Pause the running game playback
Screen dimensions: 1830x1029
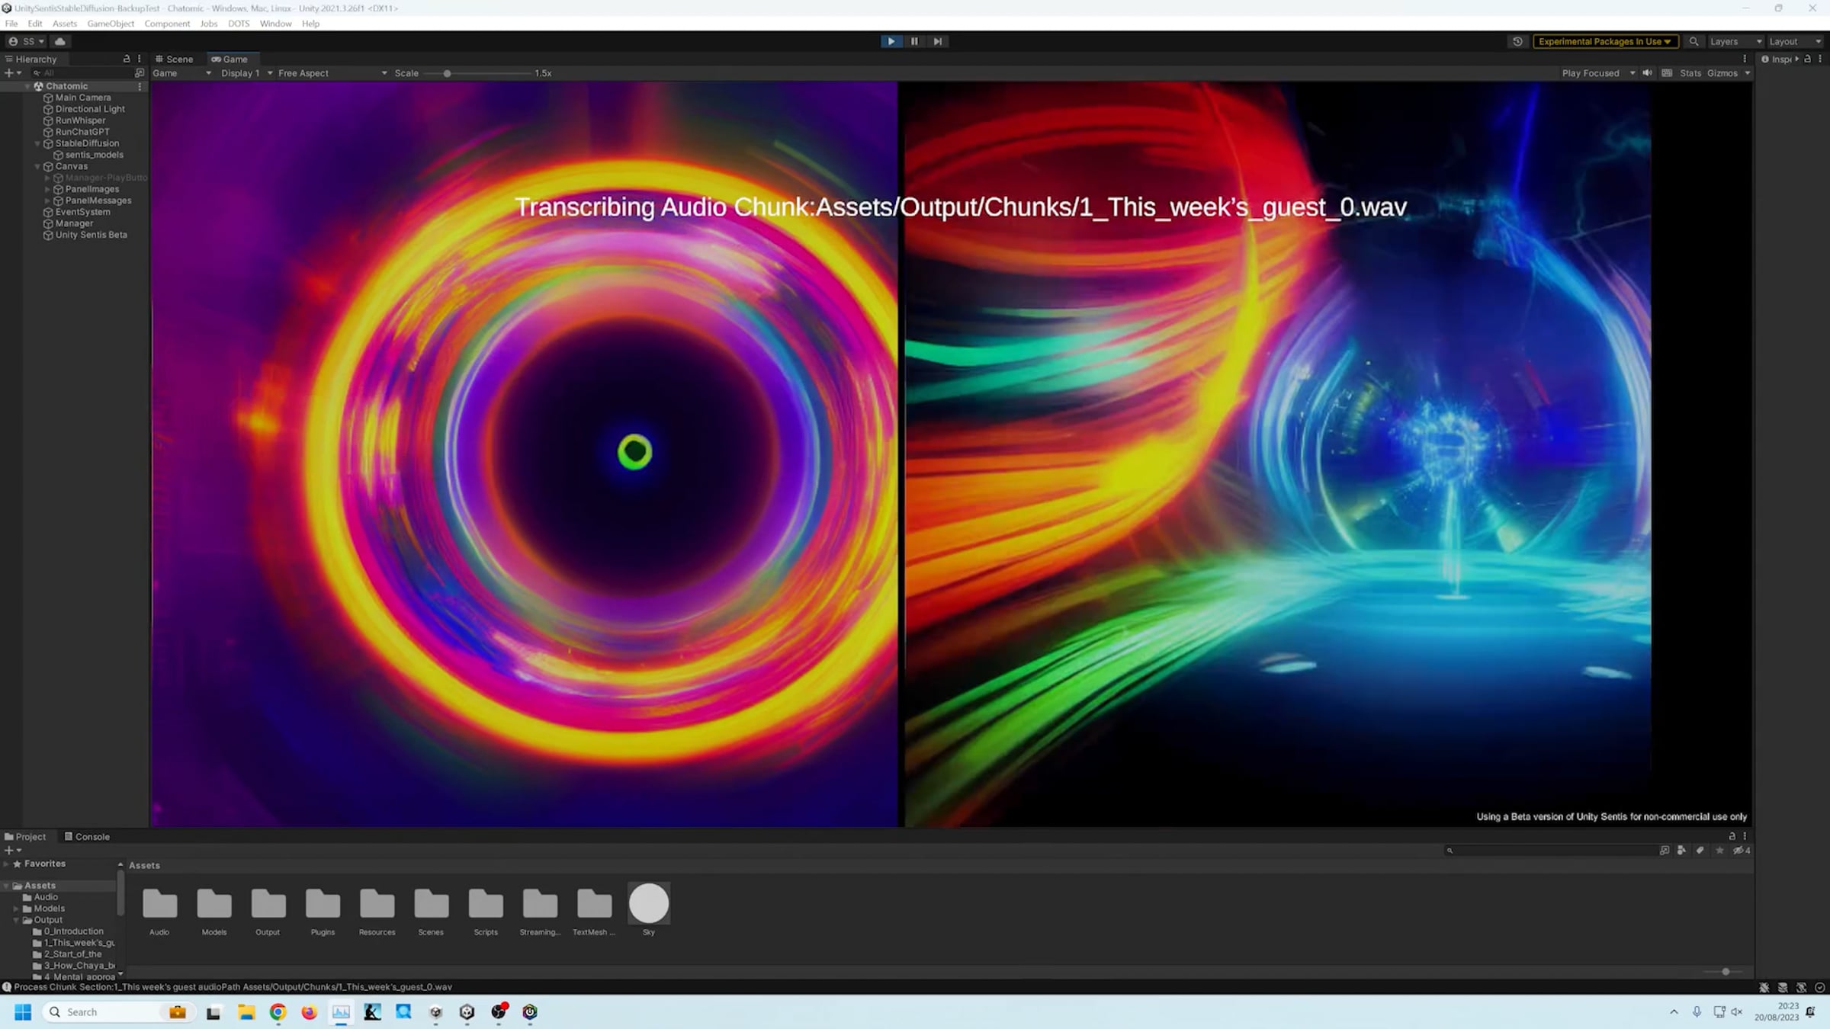[914, 41]
